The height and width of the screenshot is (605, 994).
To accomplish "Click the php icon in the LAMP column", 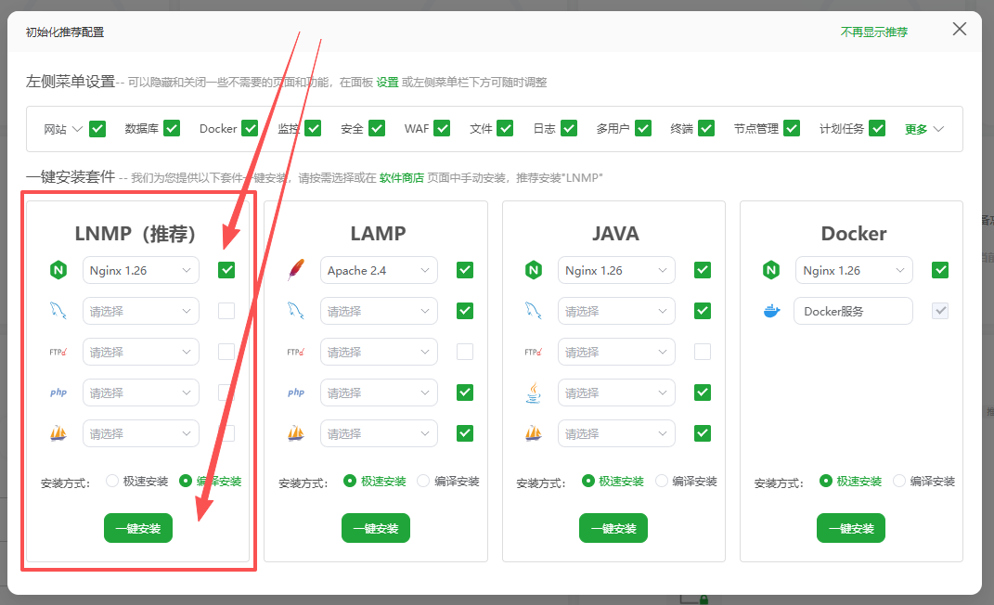I will click(295, 393).
